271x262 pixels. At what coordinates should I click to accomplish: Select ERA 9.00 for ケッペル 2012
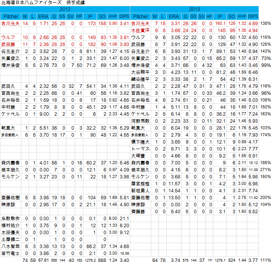point(44,114)
